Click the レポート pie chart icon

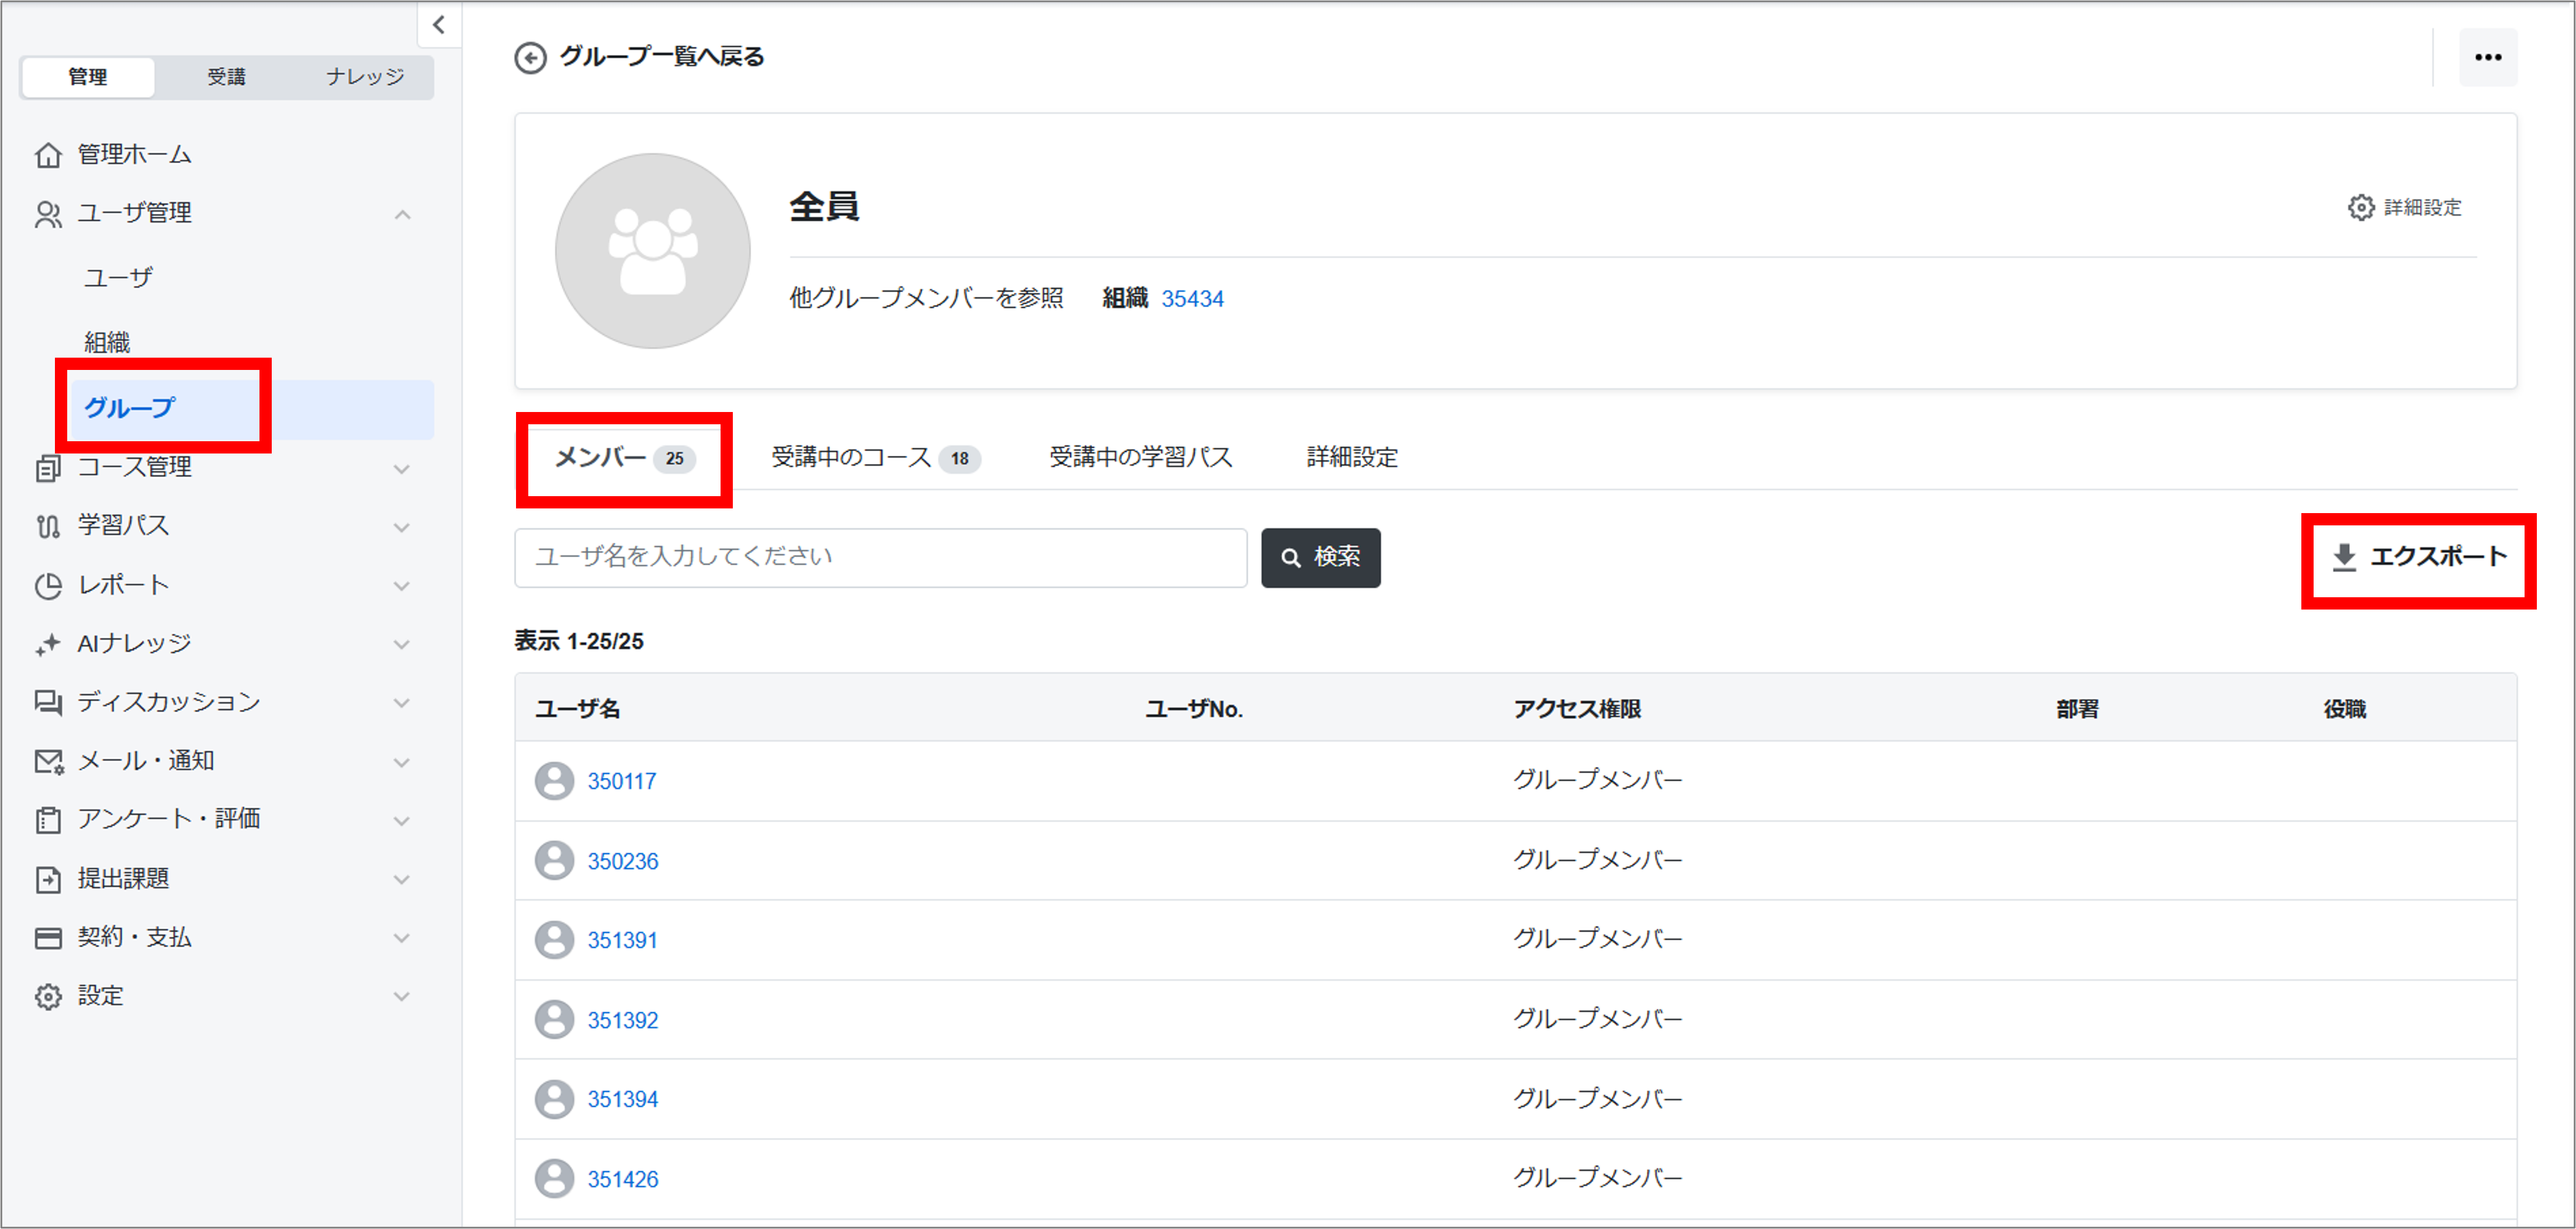[x=48, y=586]
